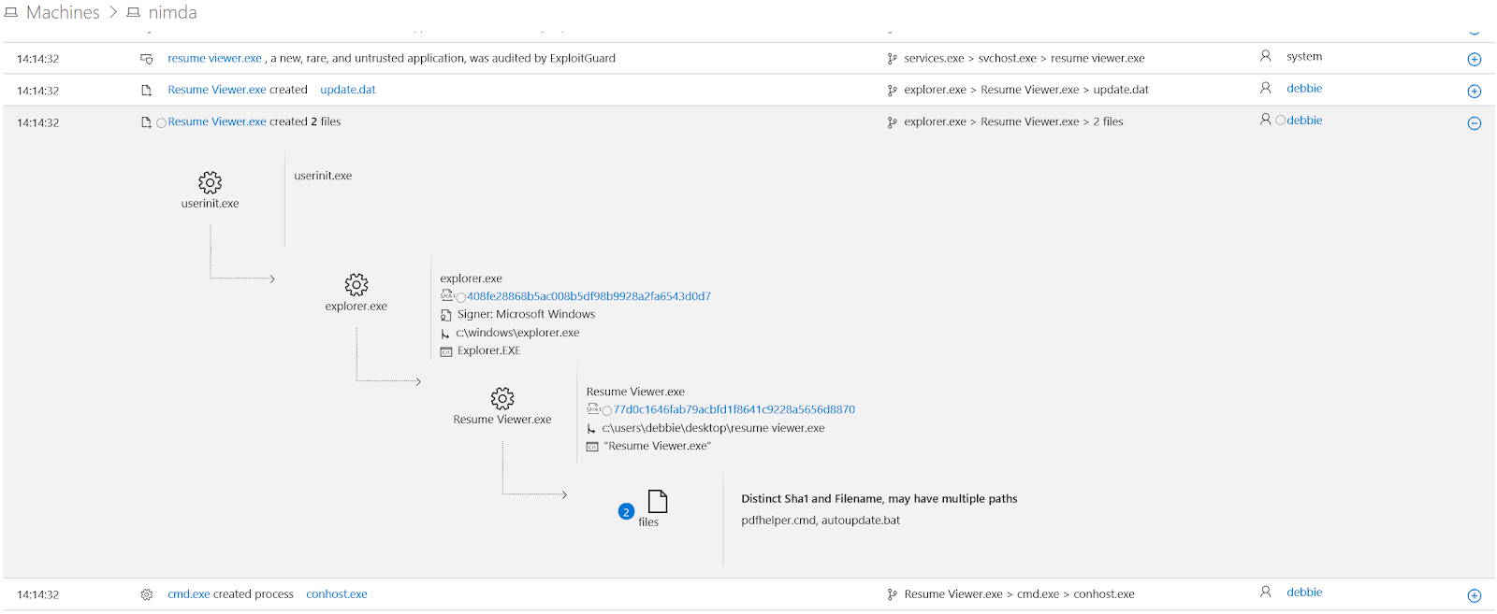1497x614 pixels.
Task: Go to Machines breadcrumb
Action: [x=63, y=12]
